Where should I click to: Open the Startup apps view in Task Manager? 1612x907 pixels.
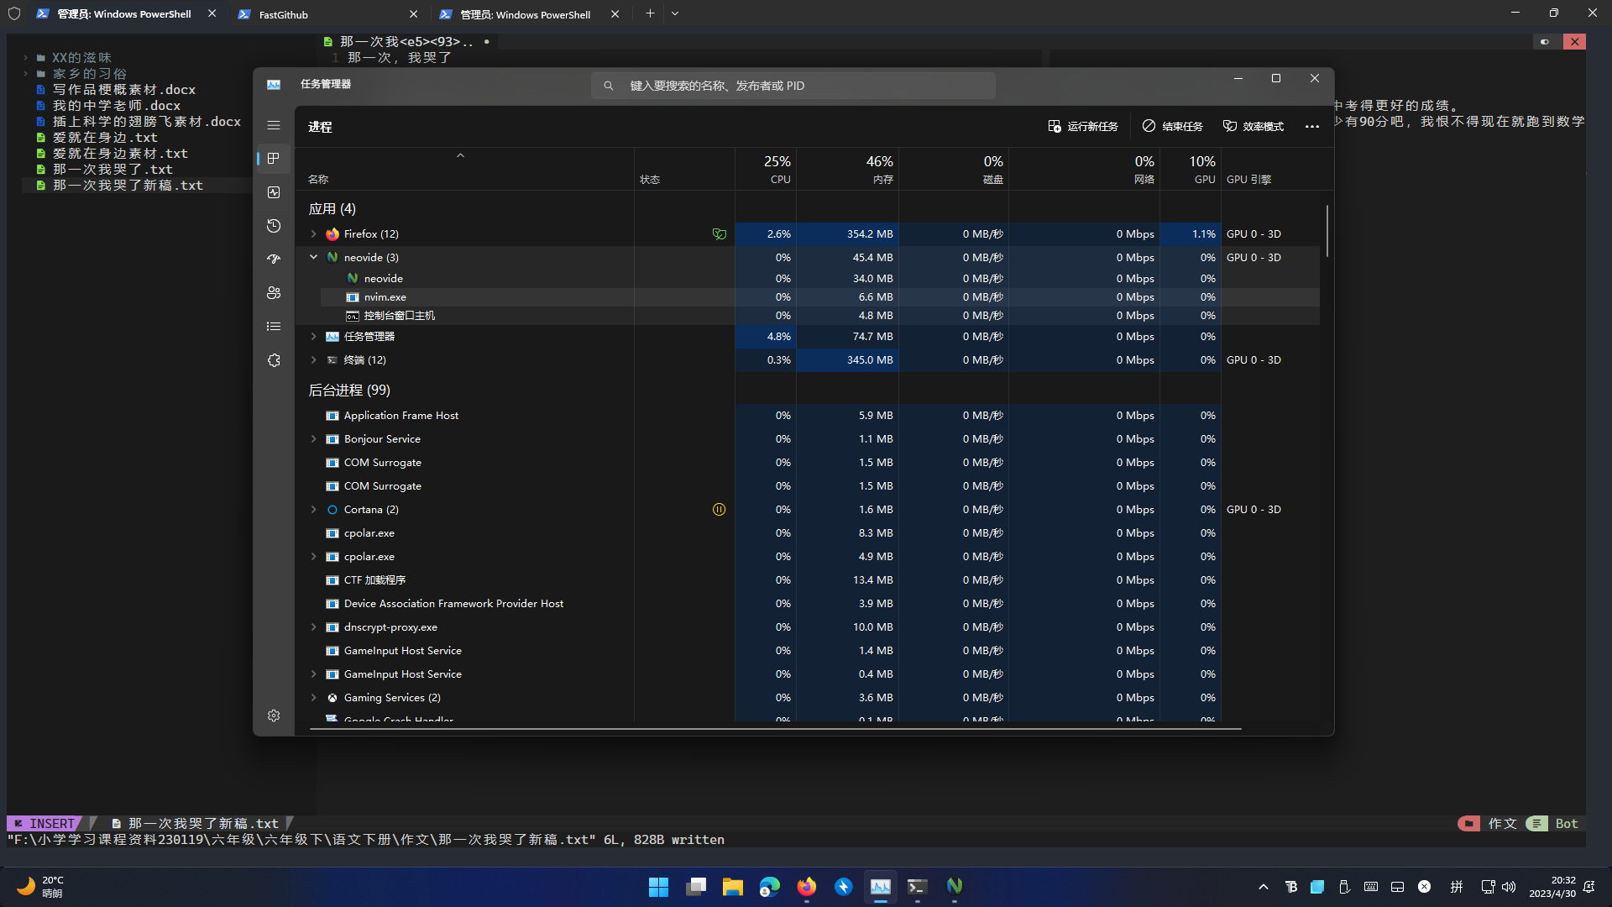[x=274, y=258]
